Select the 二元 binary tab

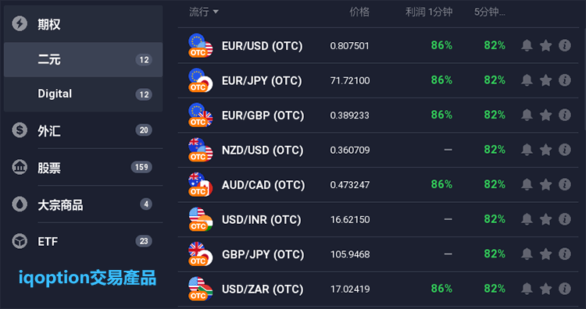click(84, 60)
